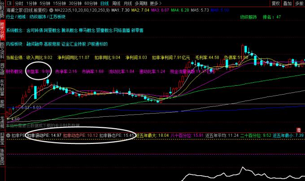Click the 叠加 overlay button
The width and height of the screenshot is (305, 181).
point(288,3)
